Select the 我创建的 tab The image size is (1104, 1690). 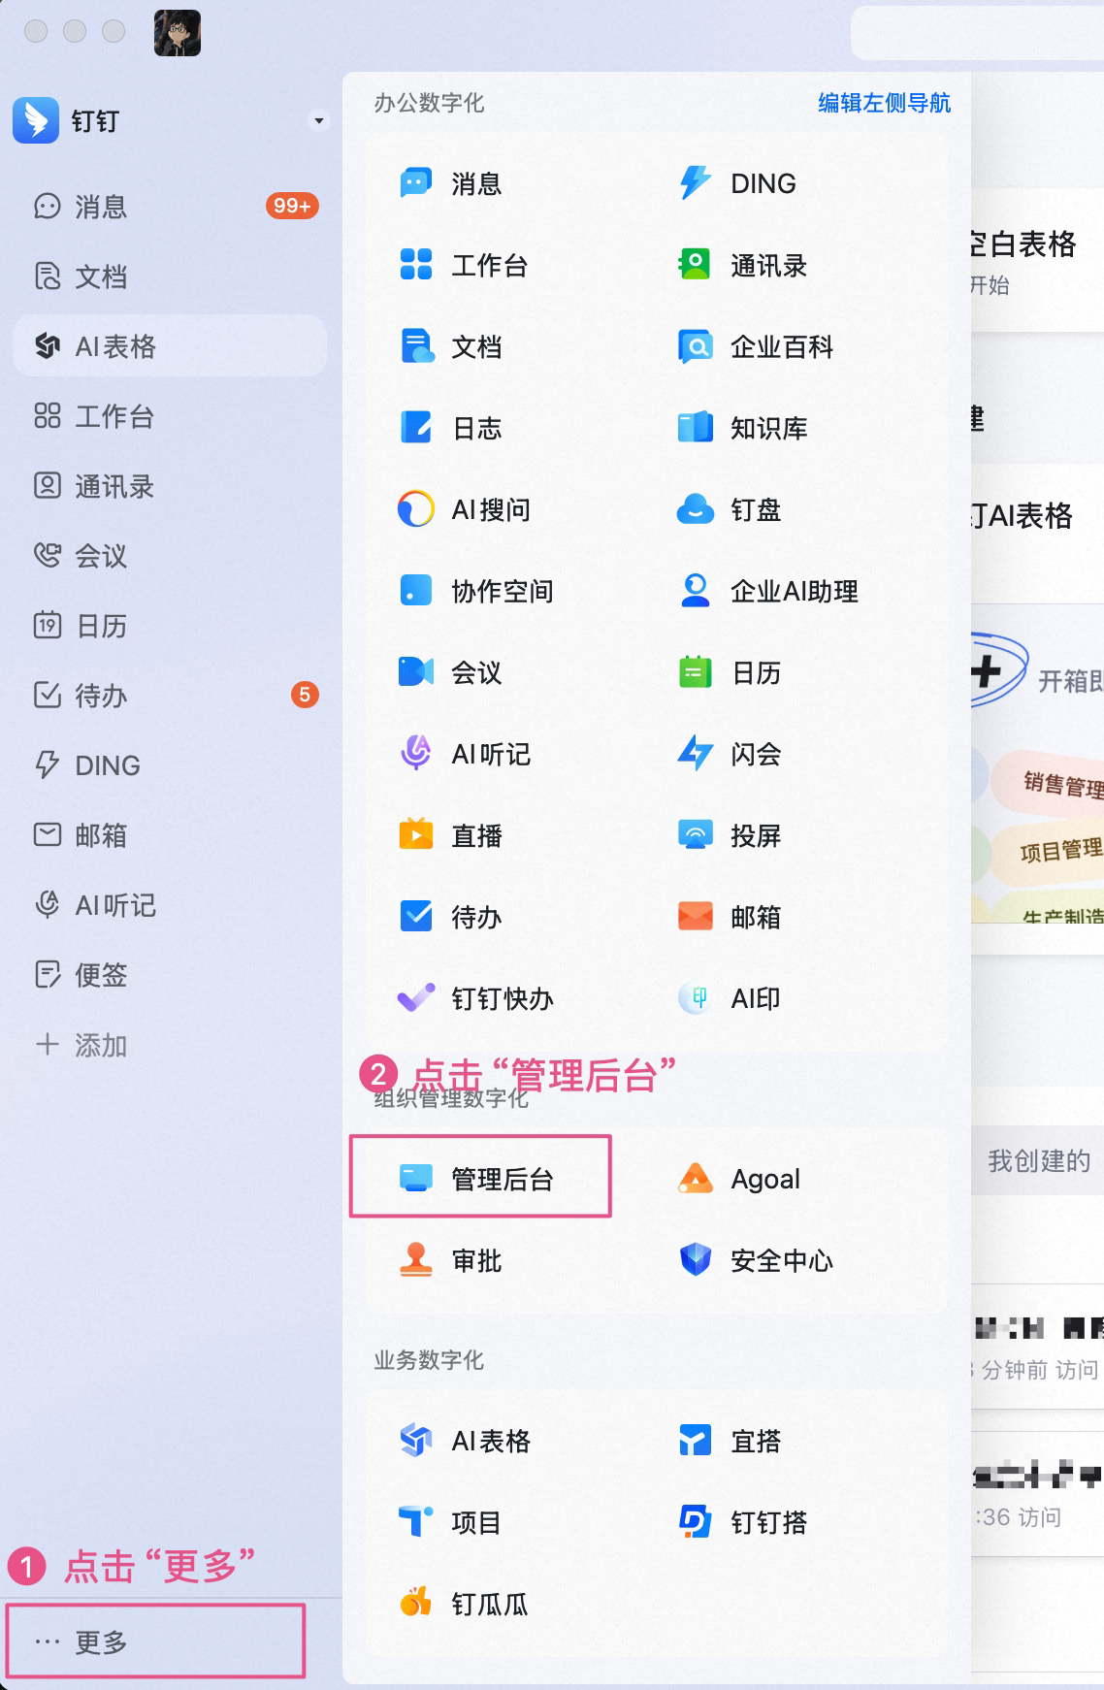(1039, 1160)
